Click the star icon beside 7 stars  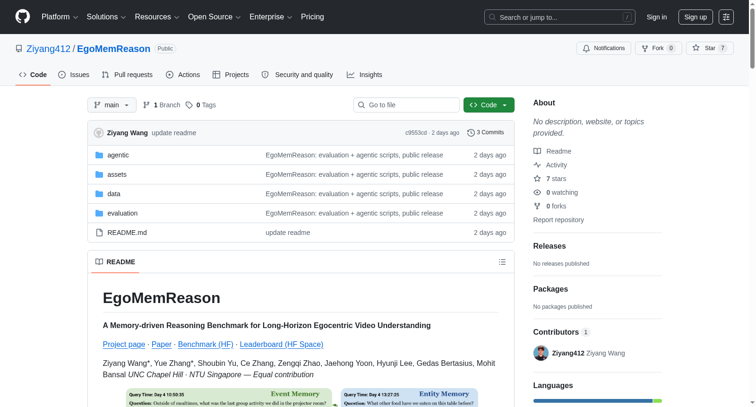coord(537,179)
